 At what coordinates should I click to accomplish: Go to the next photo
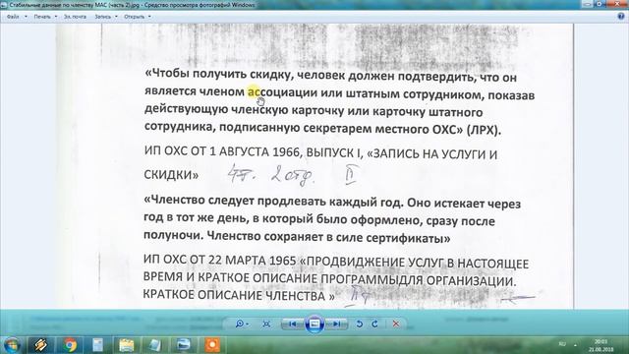coord(336,324)
